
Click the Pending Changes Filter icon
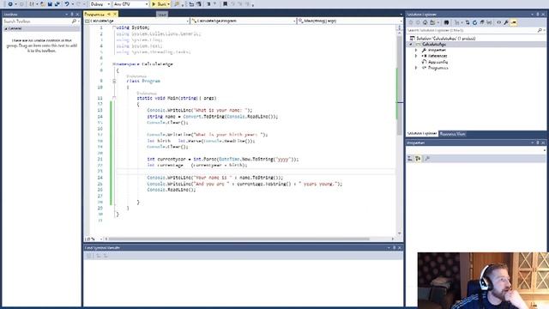click(456, 22)
